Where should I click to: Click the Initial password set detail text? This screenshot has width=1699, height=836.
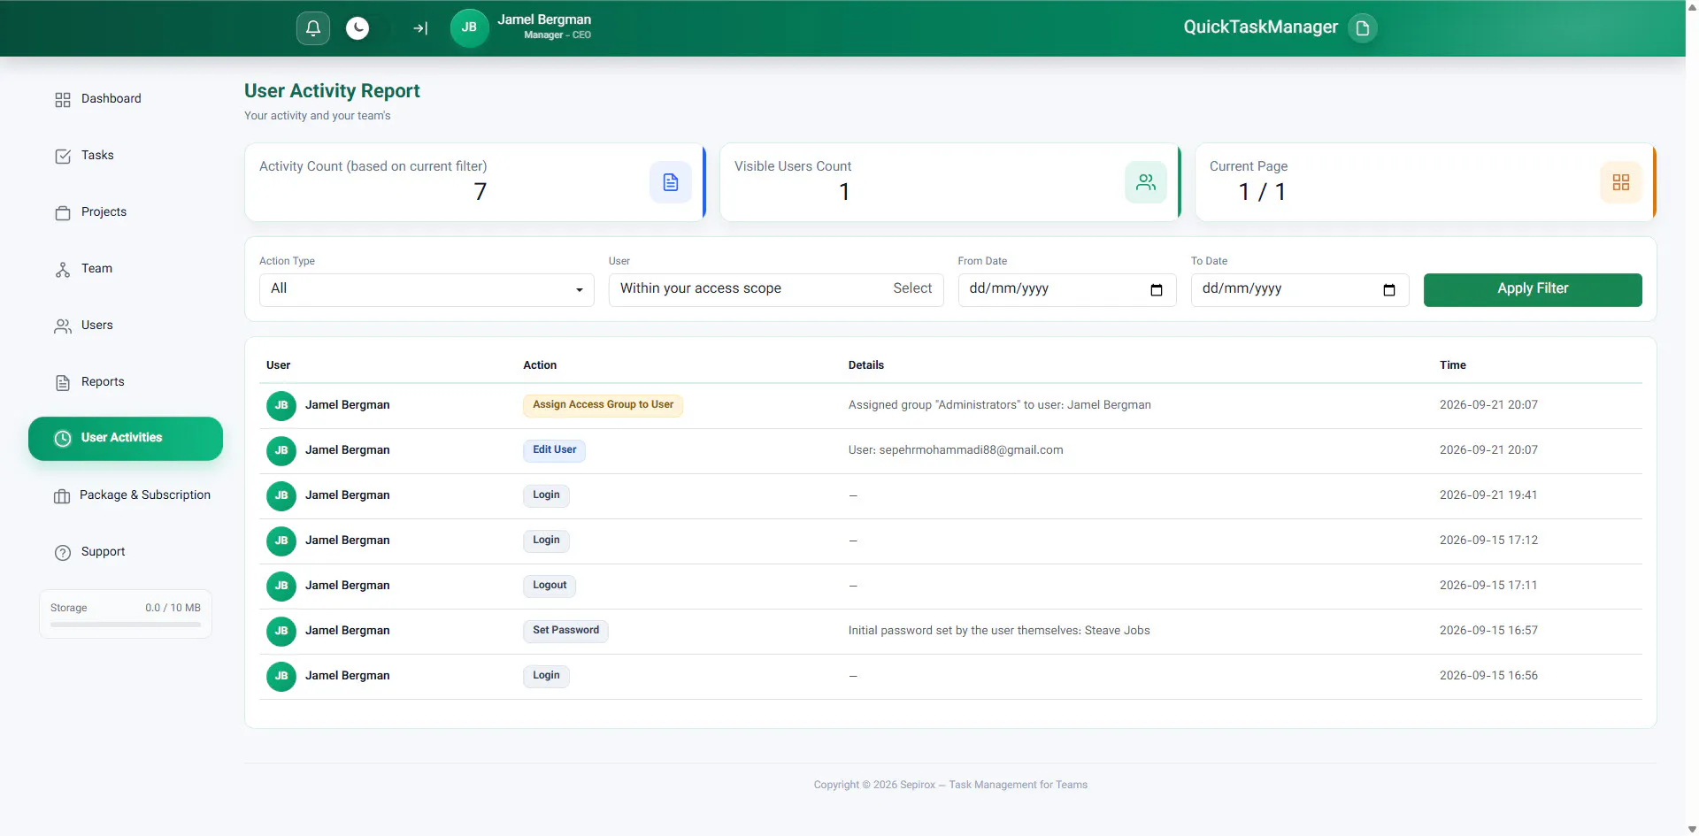999,631
